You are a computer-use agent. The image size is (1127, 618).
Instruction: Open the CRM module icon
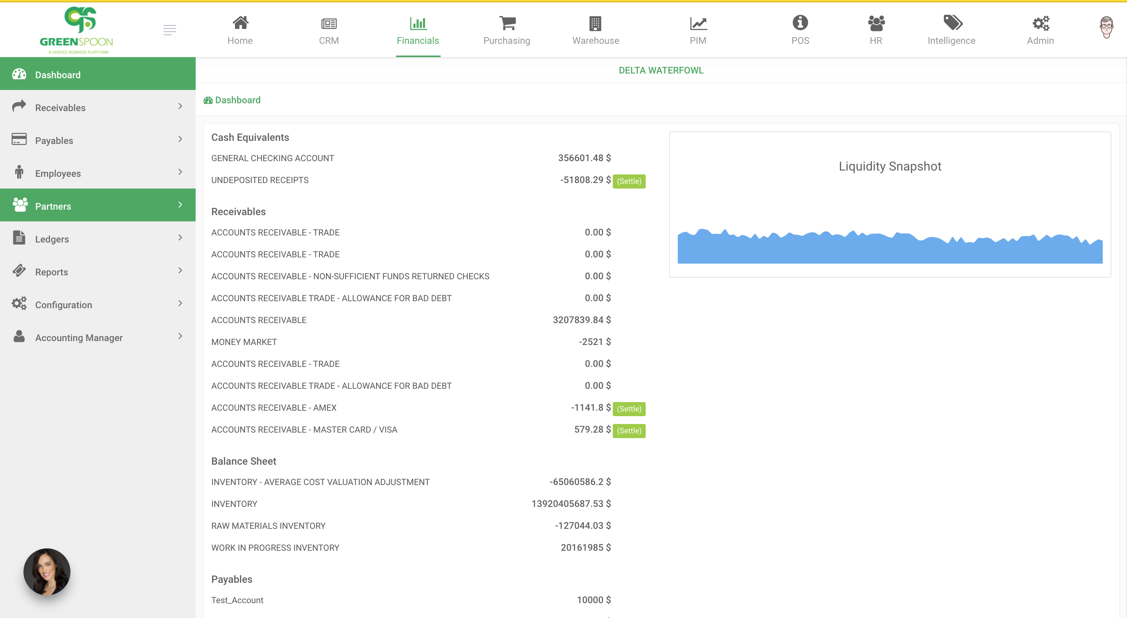[329, 23]
